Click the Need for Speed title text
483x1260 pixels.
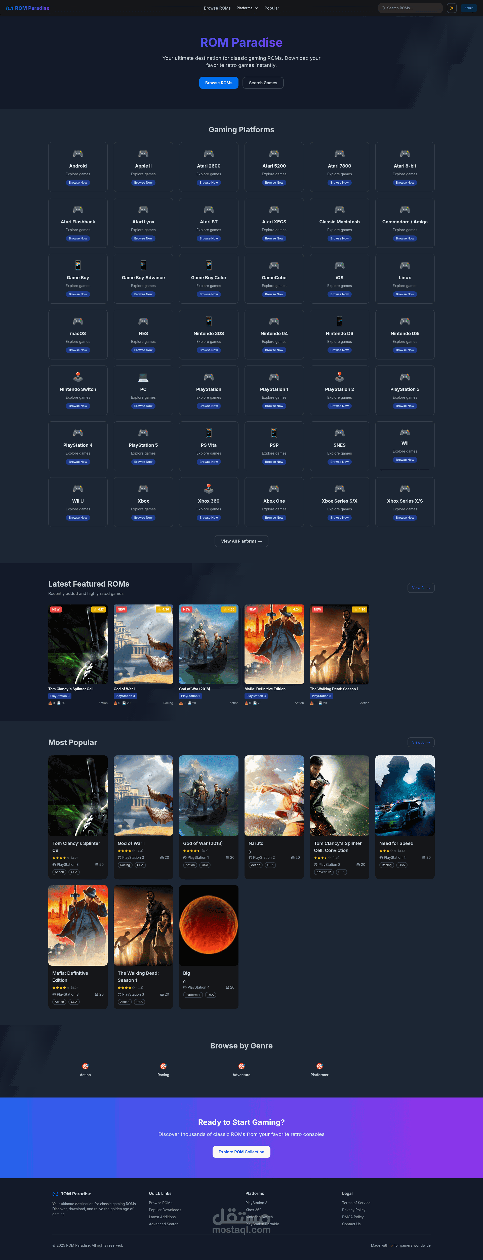pyautogui.click(x=396, y=844)
